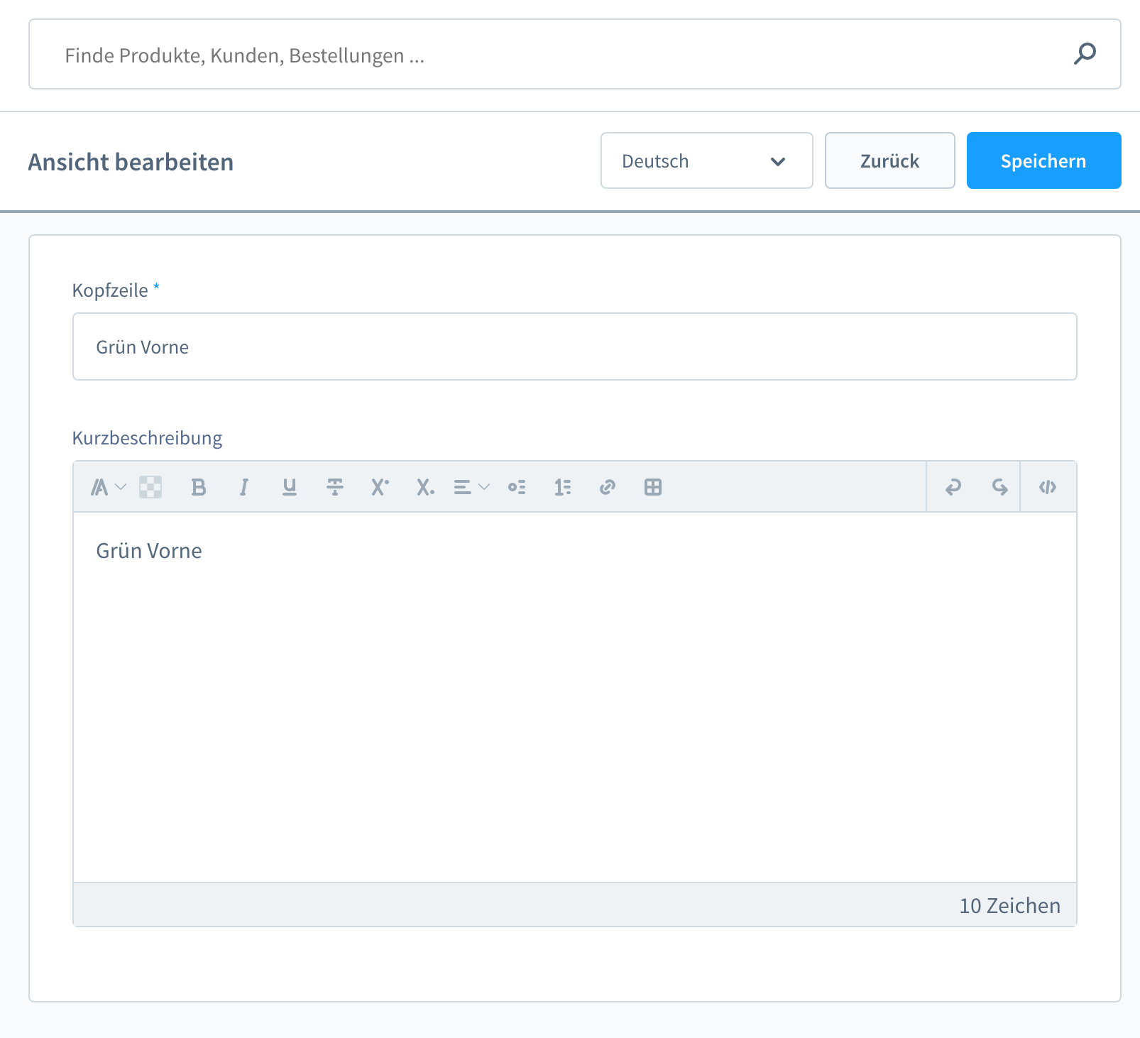Apply subscript formatting
The width and height of the screenshot is (1140, 1038).
click(425, 487)
